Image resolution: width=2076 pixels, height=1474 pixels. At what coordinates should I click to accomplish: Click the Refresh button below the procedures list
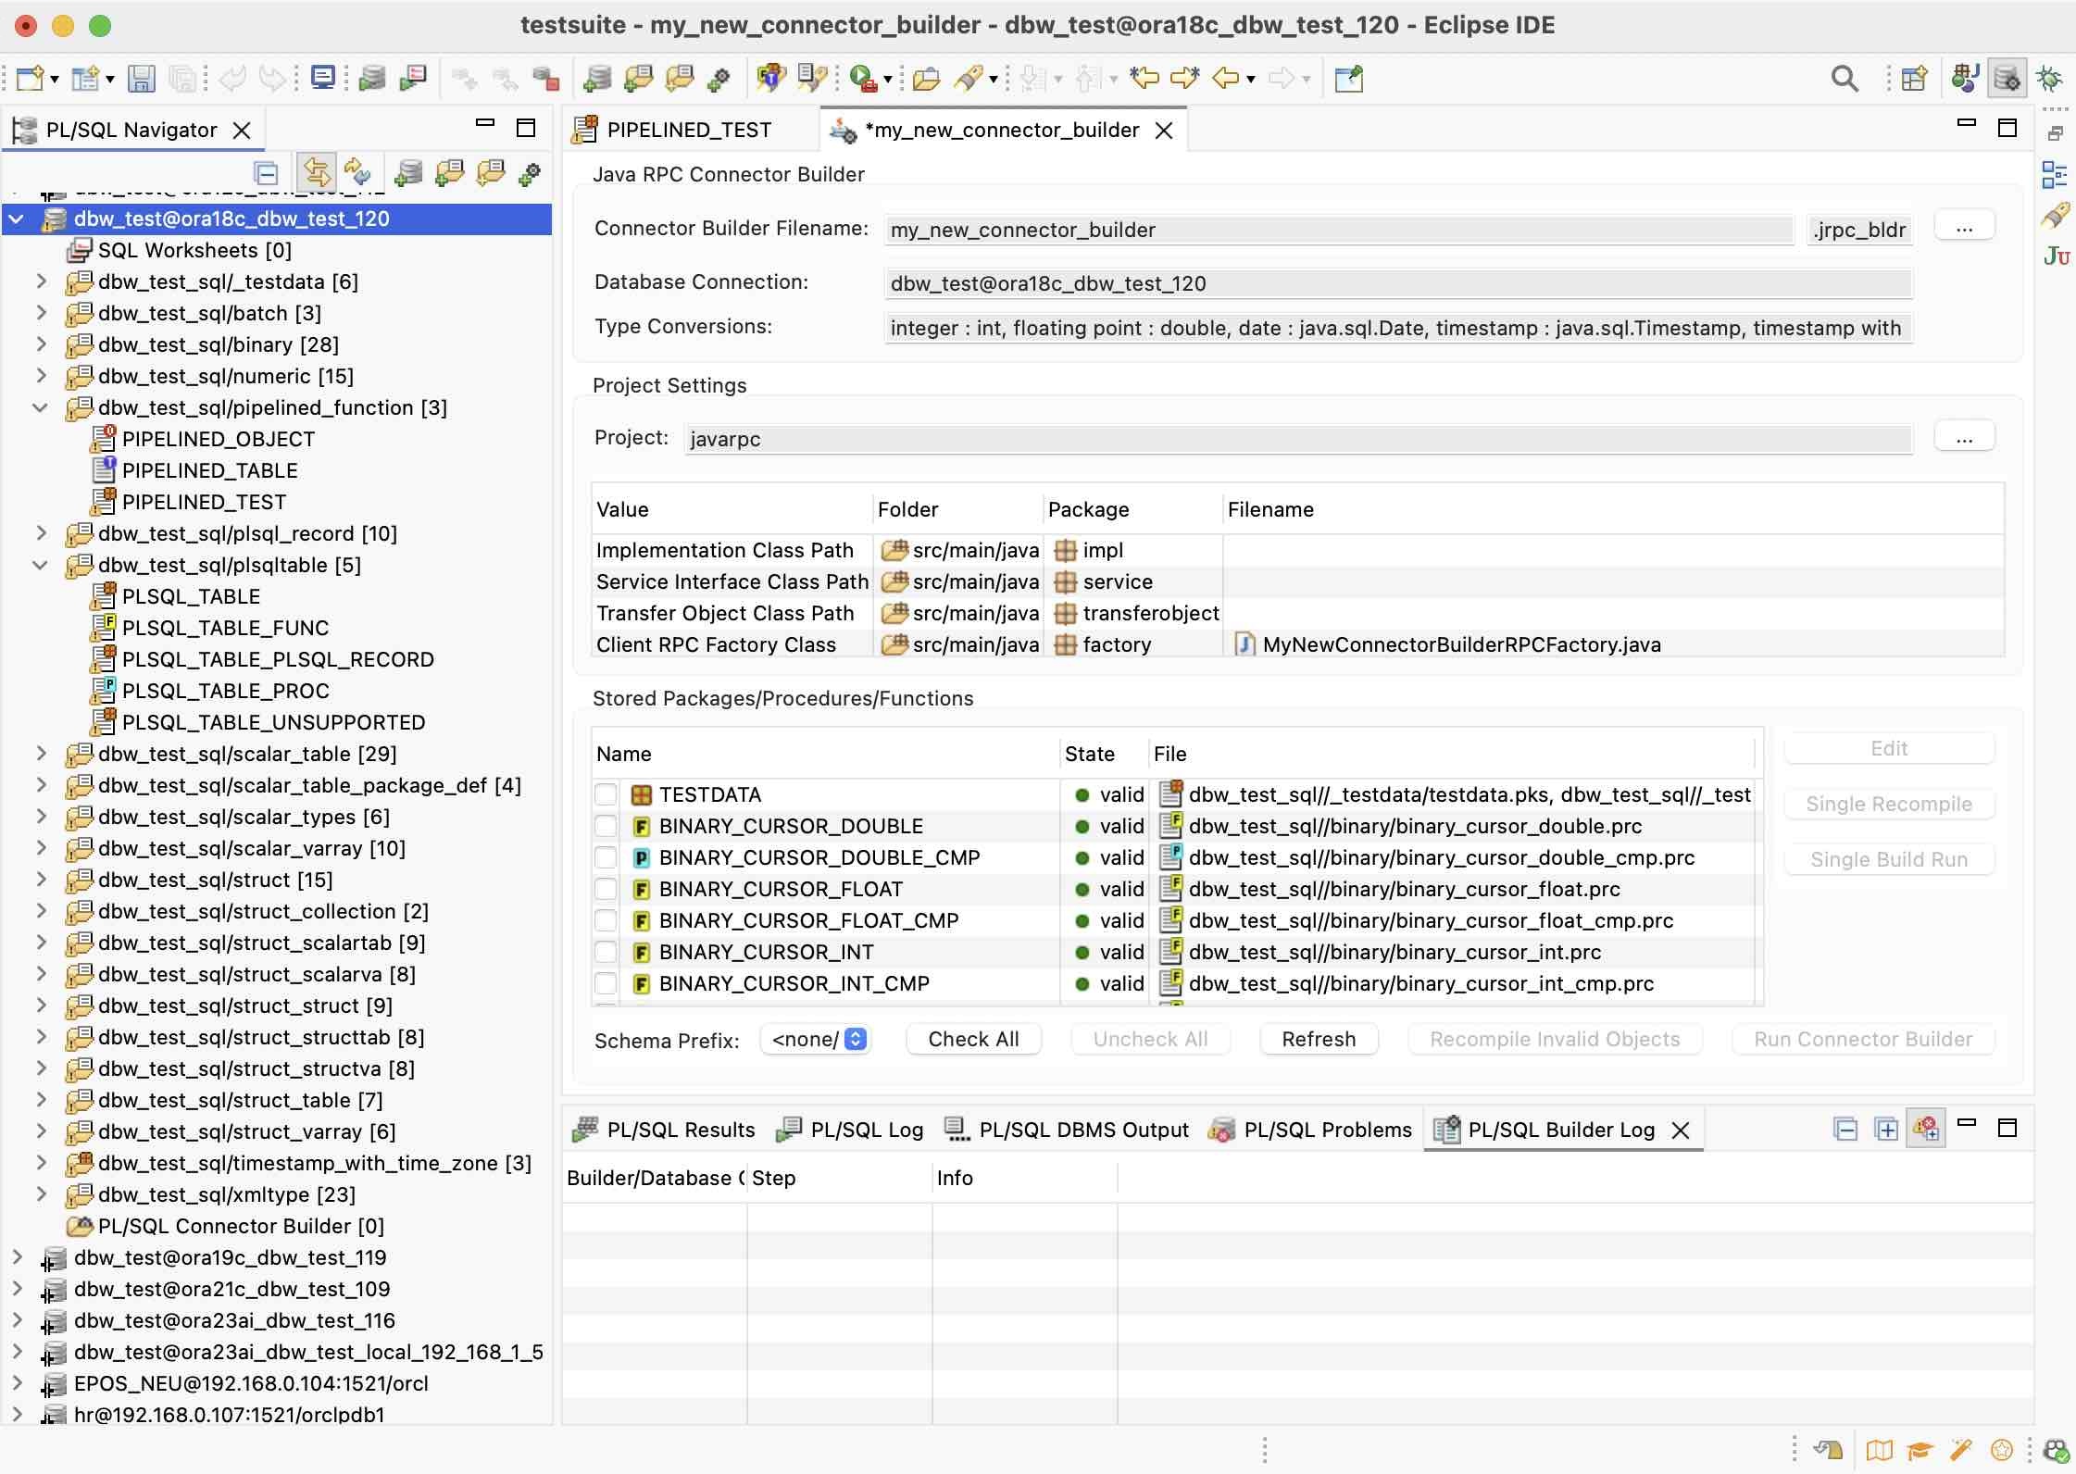coord(1319,1039)
